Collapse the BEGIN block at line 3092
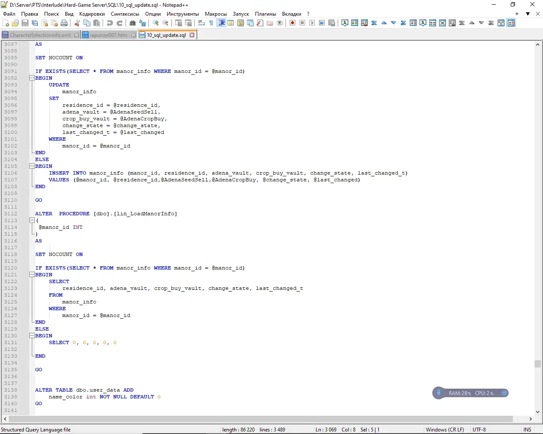The width and height of the screenshot is (543, 434). coord(32,78)
